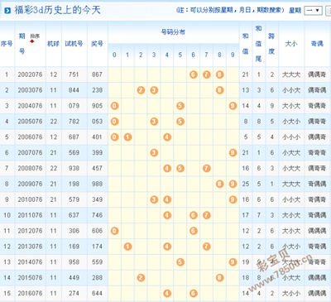Image resolution: width=331 pixels, height=302 pixels.
Task: Click orange ball 9 in row 2010076
Action: click(x=233, y=199)
